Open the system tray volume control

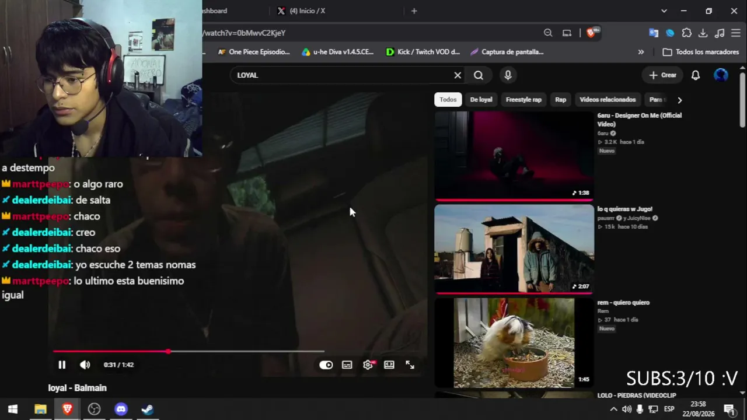[x=627, y=409]
